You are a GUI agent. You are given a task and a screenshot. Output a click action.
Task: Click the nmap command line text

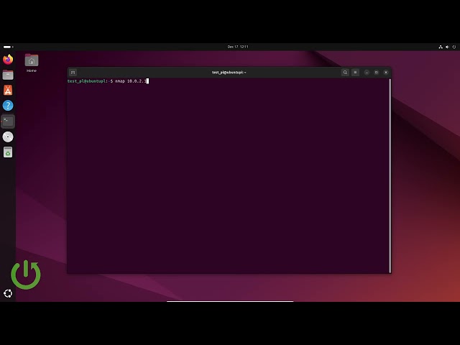click(x=131, y=81)
